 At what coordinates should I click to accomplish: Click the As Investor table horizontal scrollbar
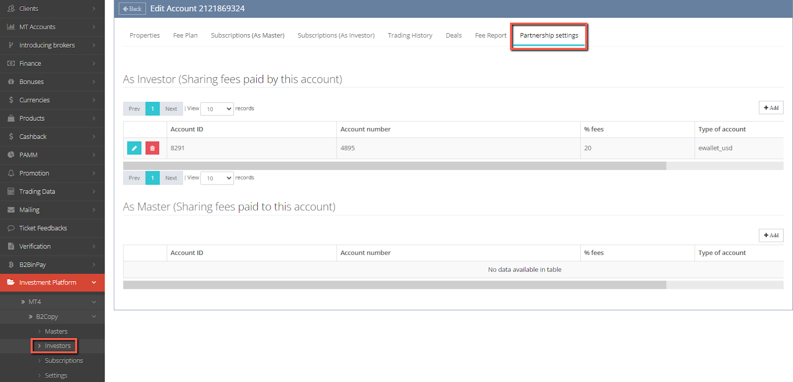[x=395, y=166]
